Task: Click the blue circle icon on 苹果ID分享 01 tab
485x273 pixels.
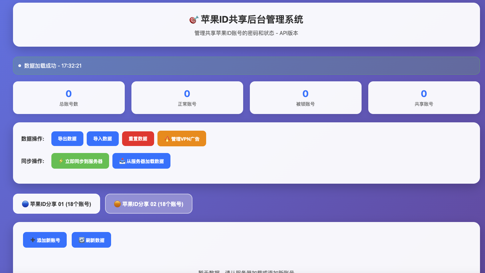Action: 25,204
